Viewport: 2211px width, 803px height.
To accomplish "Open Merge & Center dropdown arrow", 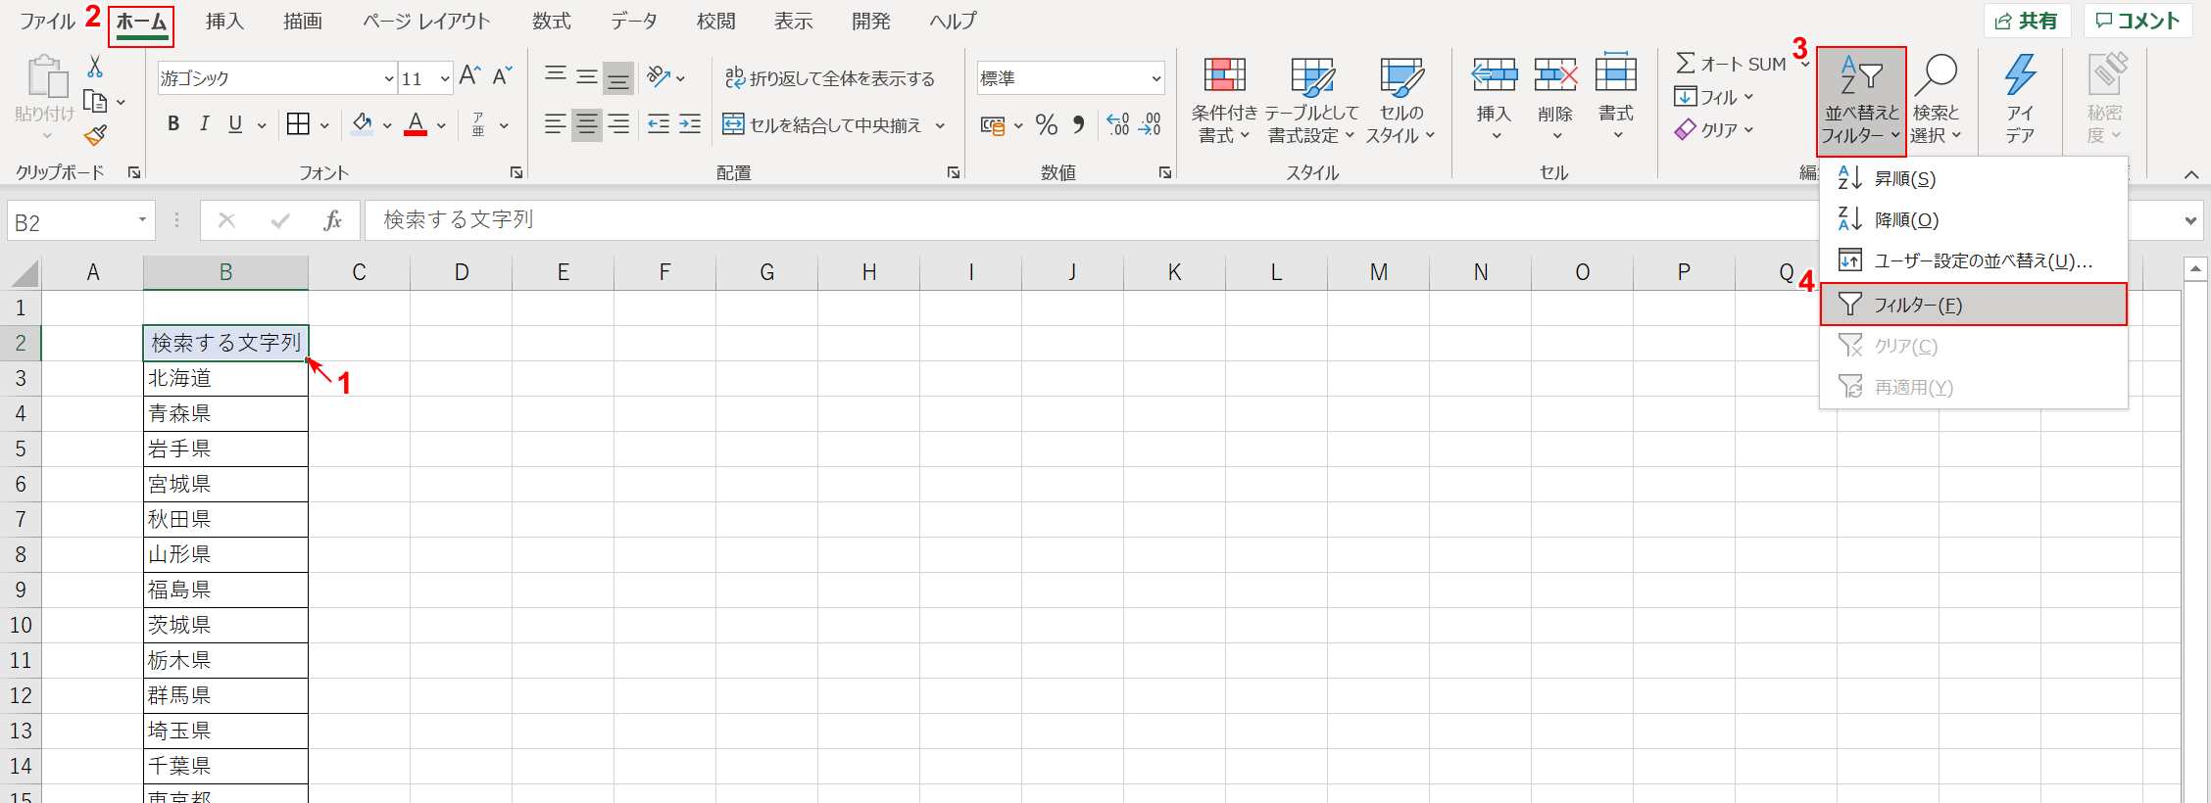I will pyautogui.click(x=940, y=125).
